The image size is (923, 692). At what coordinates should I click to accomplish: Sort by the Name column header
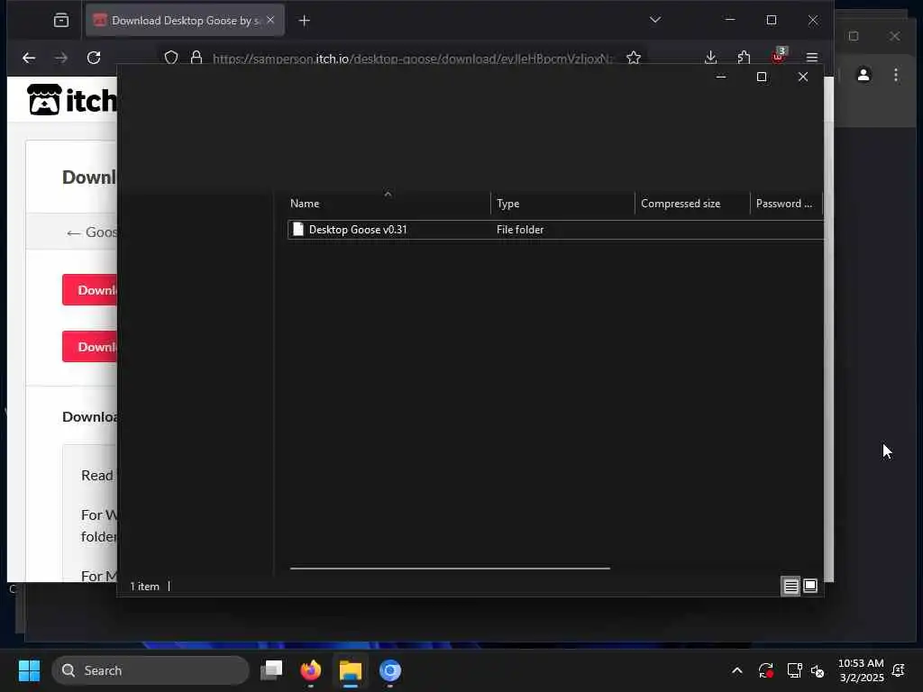pos(388,204)
